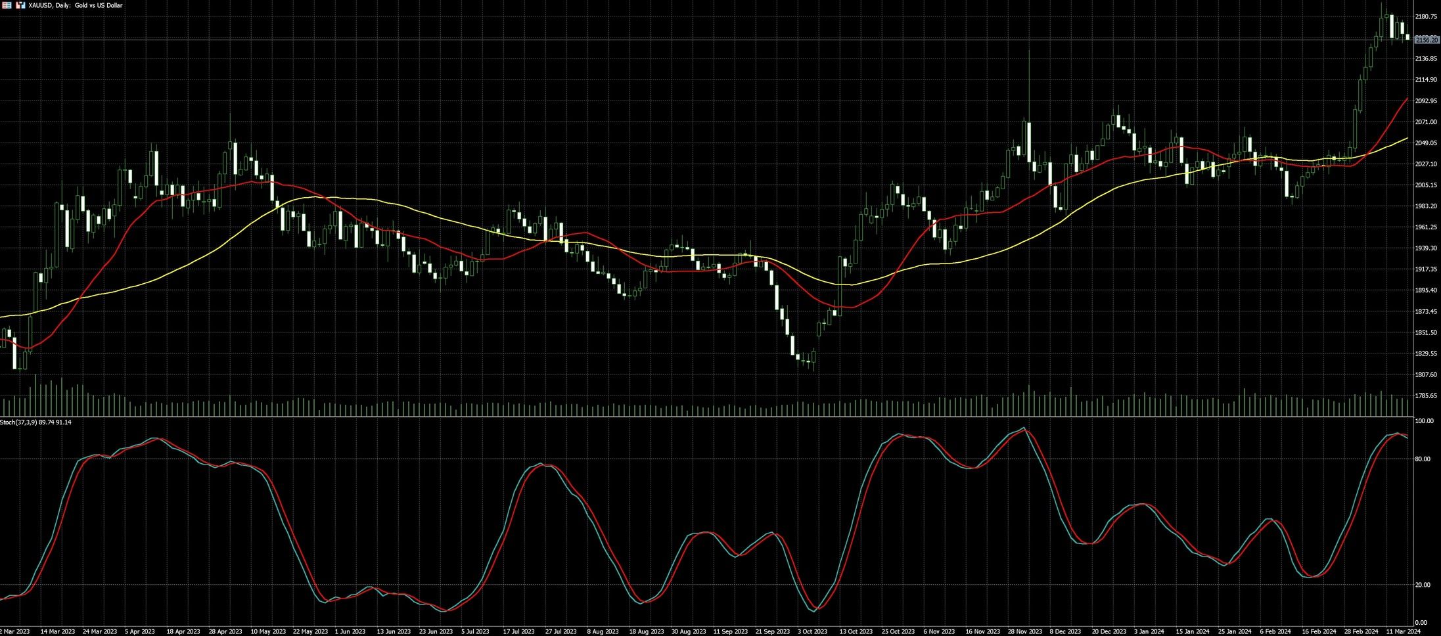Screen dimensions: 1441x636
Task: Click the 11 Mar 2024 date label
Action: point(1402,631)
